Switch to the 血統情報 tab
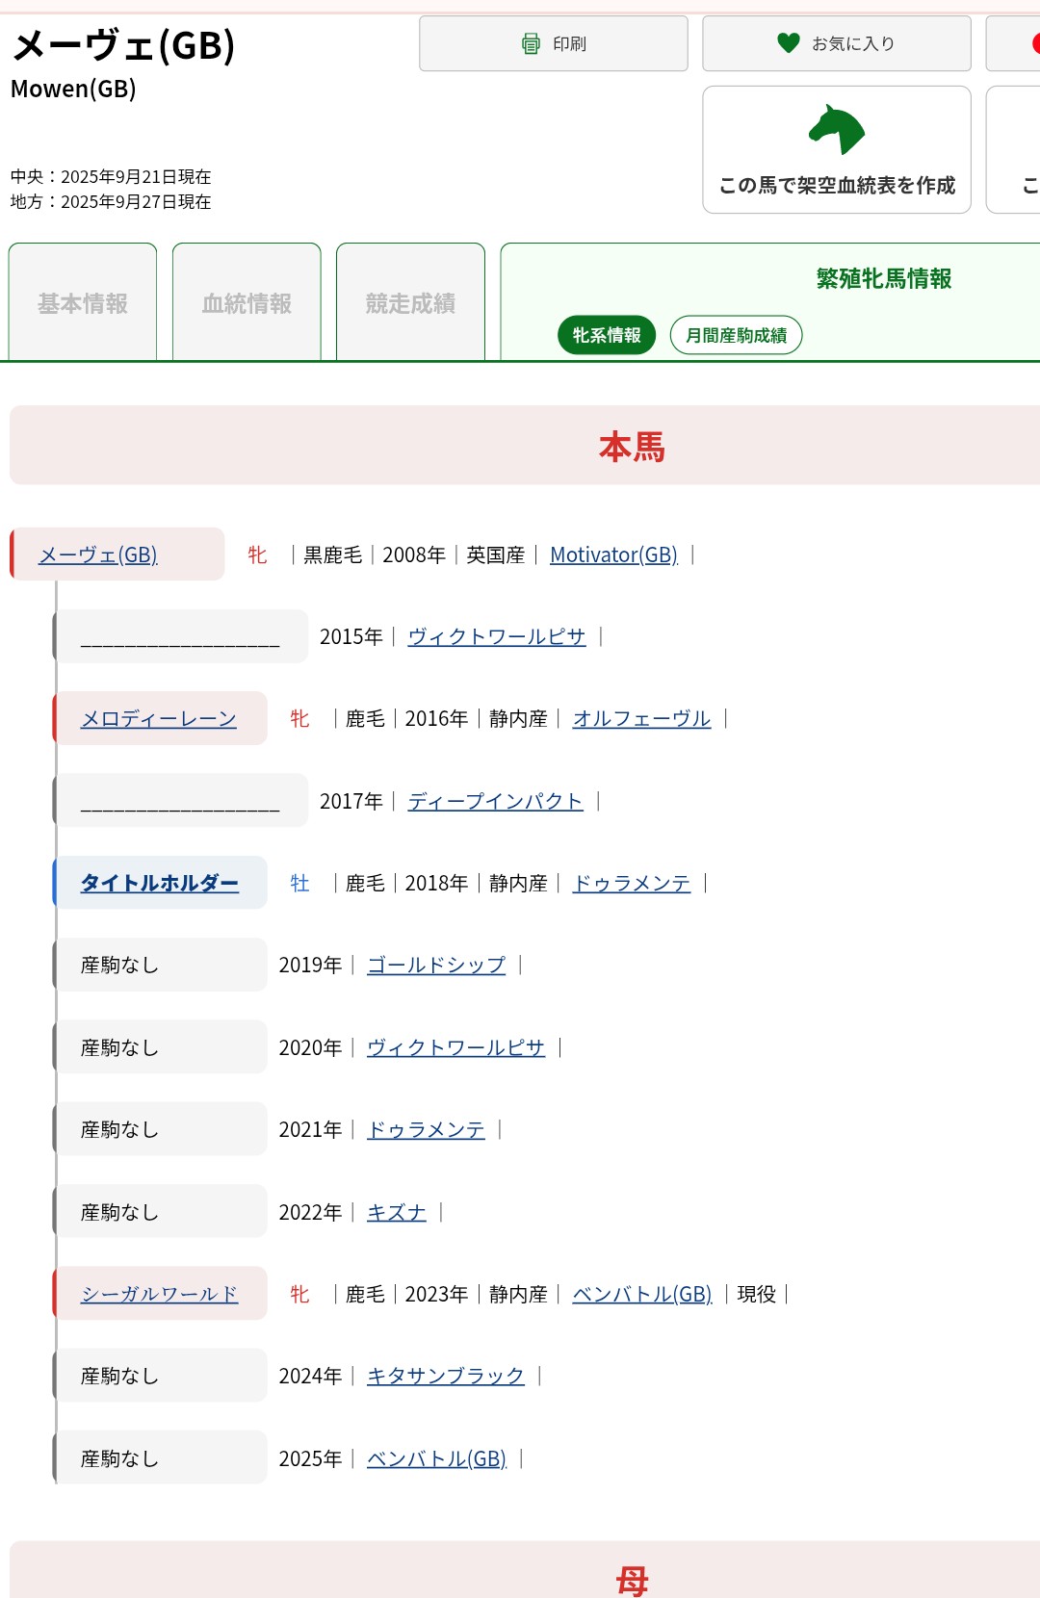This screenshot has width=1040, height=1598. pos(247,302)
